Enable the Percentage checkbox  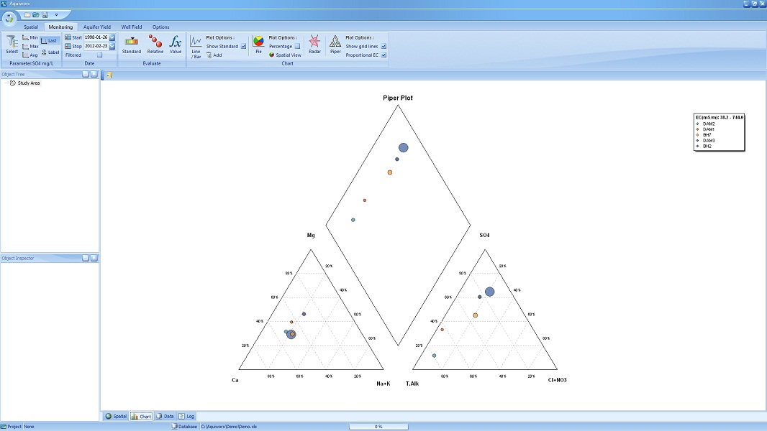tap(297, 46)
